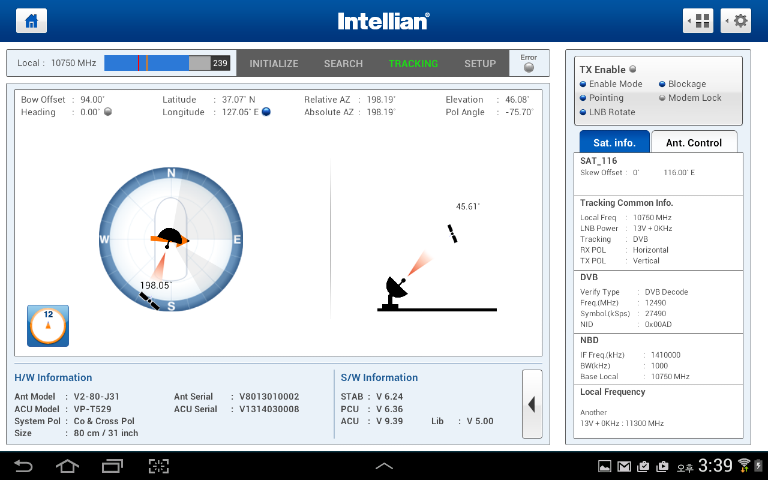Switch to Ant. Control tab

click(694, 142)
